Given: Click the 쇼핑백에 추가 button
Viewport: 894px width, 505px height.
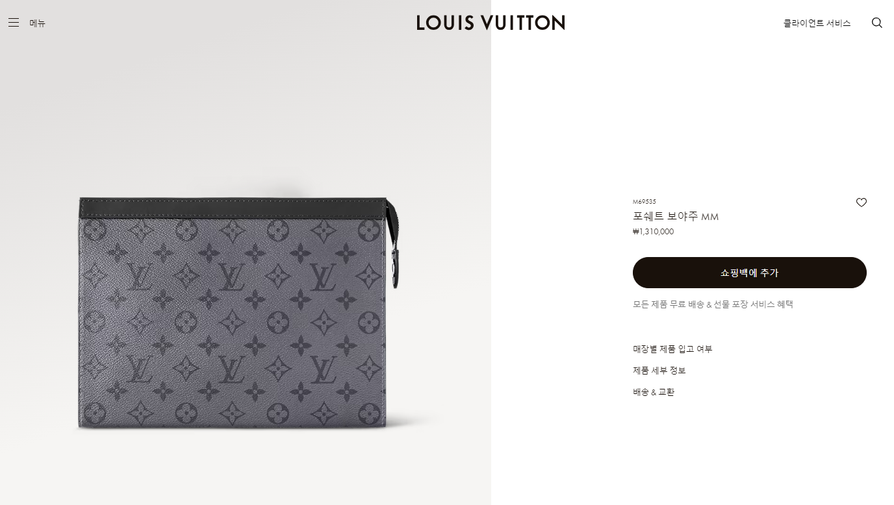Looking at the screenshot, I should pos(750,273).
